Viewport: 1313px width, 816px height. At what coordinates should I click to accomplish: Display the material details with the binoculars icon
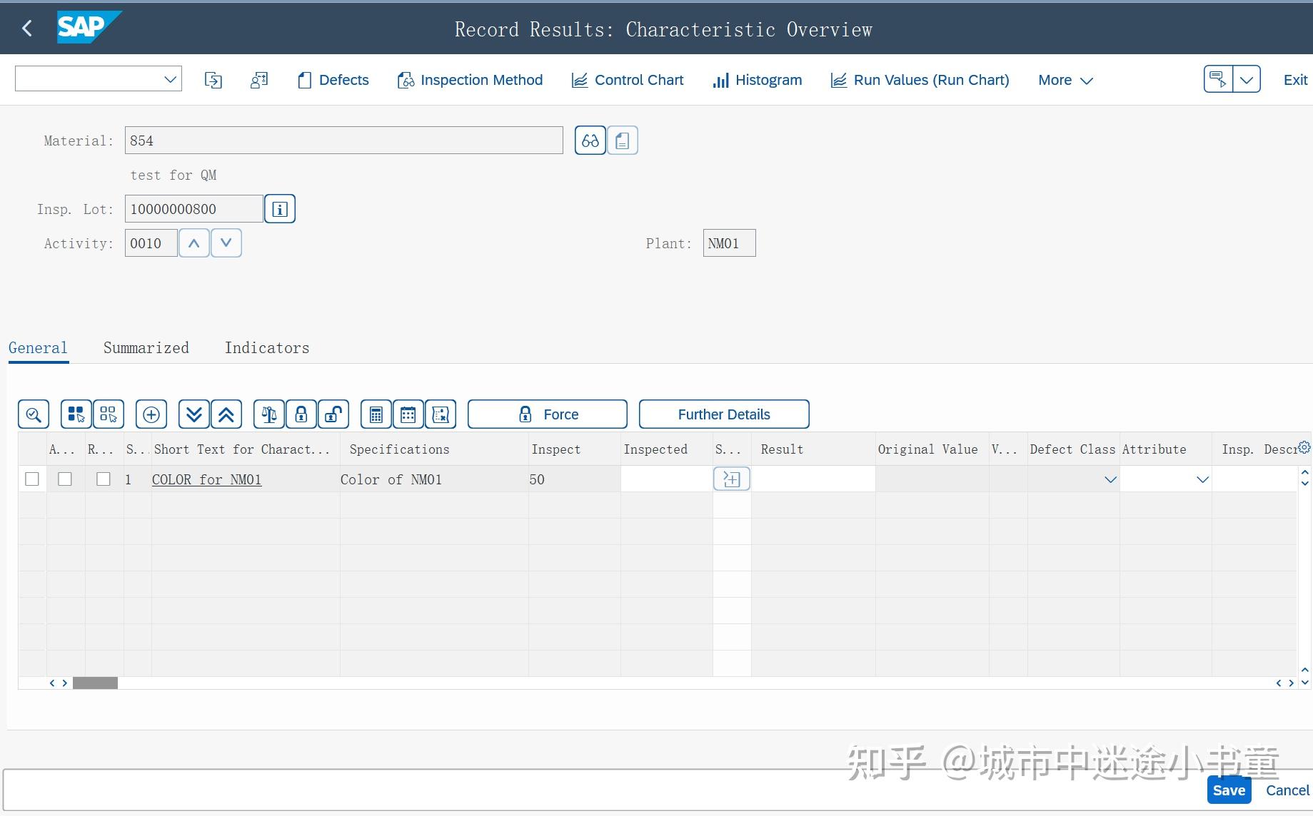coord(589,140)
